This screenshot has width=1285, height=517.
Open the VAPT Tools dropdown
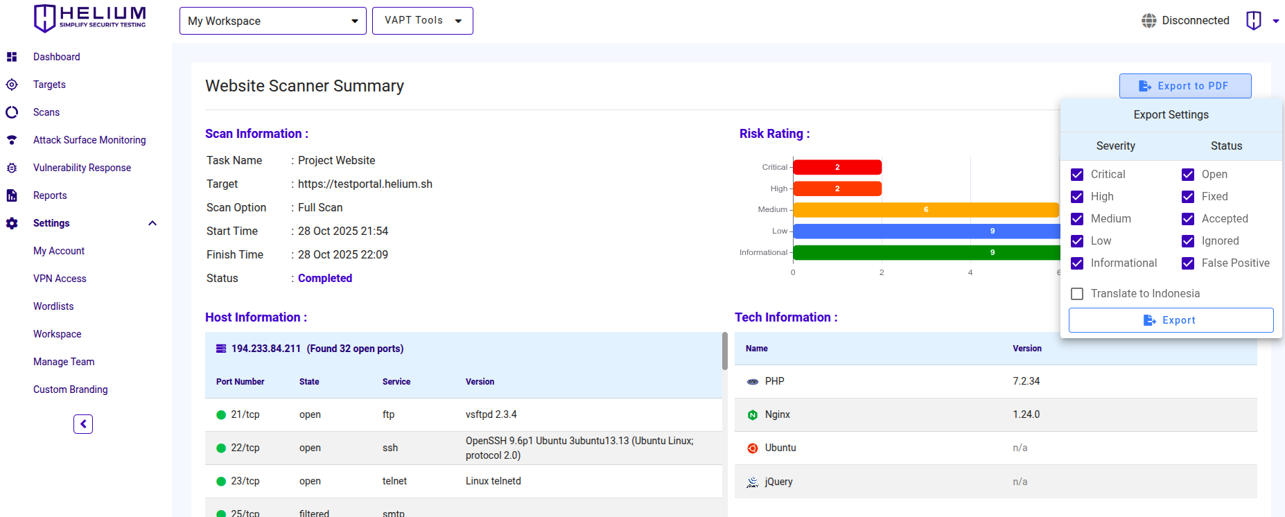pos(422,21)
